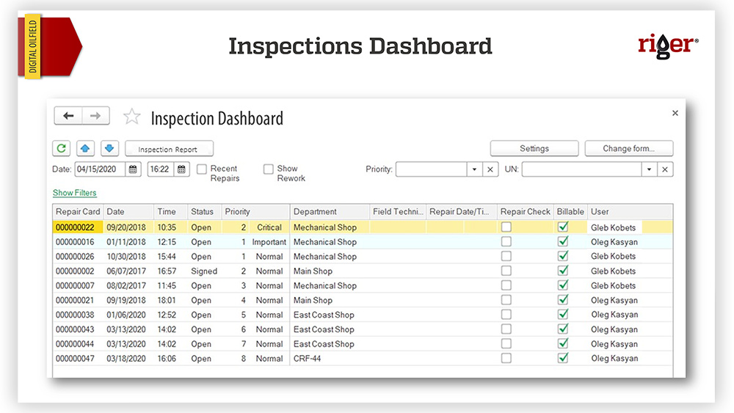Open calendar picker next to Date field

pos(133,169)
